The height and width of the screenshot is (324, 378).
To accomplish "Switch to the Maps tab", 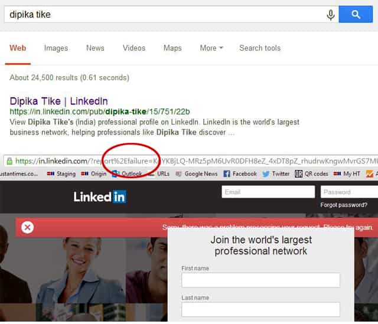I will (x=172, y=48).
